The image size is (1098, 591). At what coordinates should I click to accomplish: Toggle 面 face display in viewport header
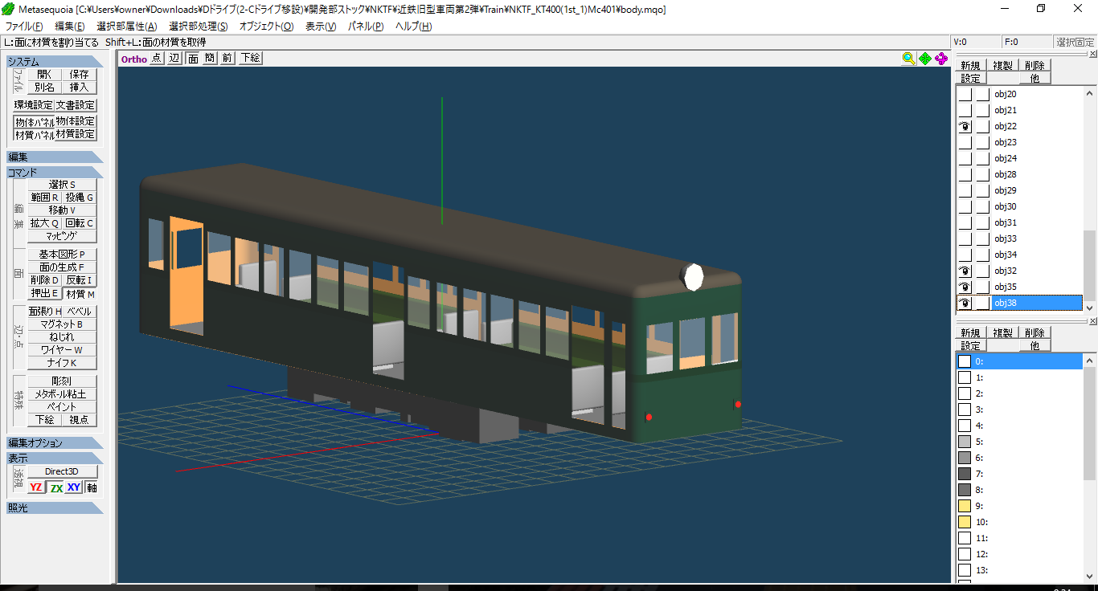tap(193, 59)
